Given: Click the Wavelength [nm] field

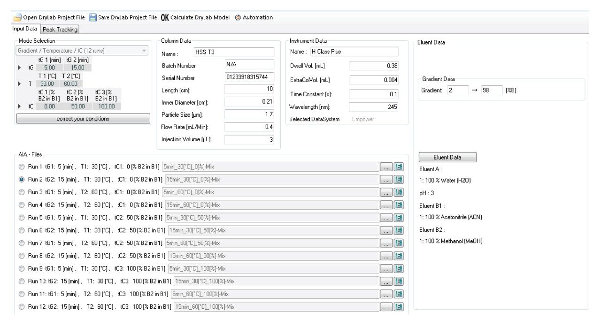Looking at the screenshot, I should tap(374, 107).
